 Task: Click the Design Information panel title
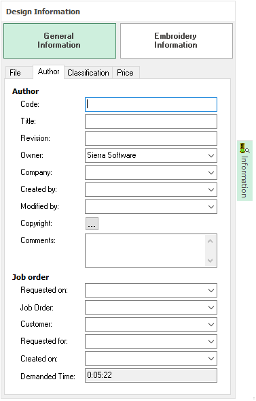pos(43,12)
